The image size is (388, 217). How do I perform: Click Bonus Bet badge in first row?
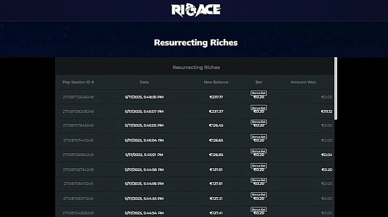click(x=259, y=93)
